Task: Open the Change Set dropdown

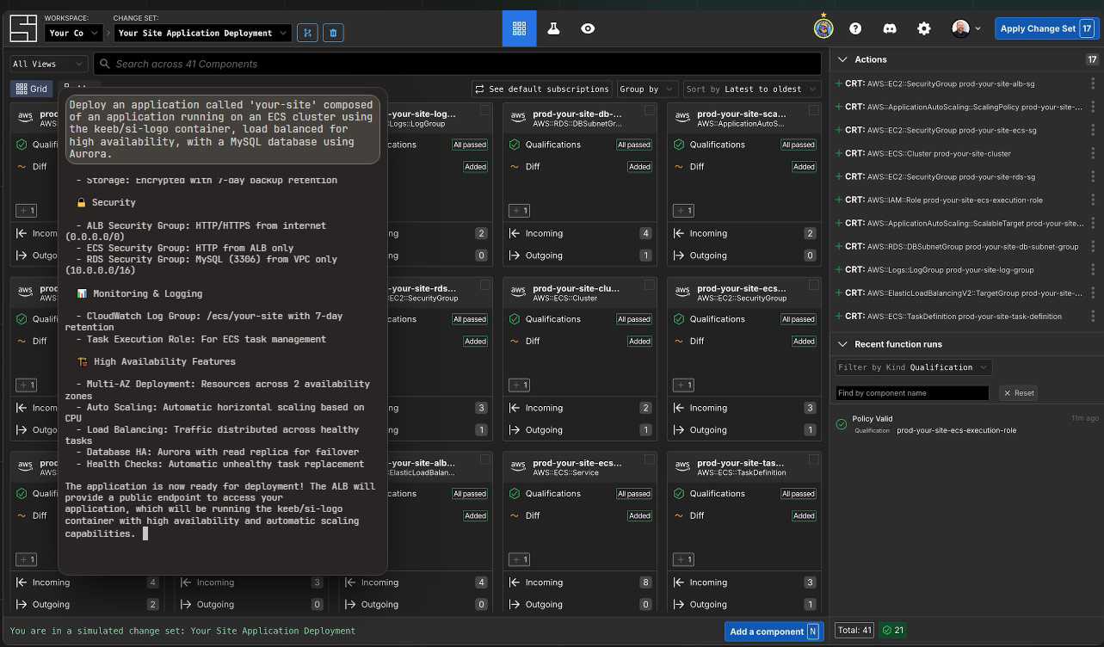Action: [203, 33]
